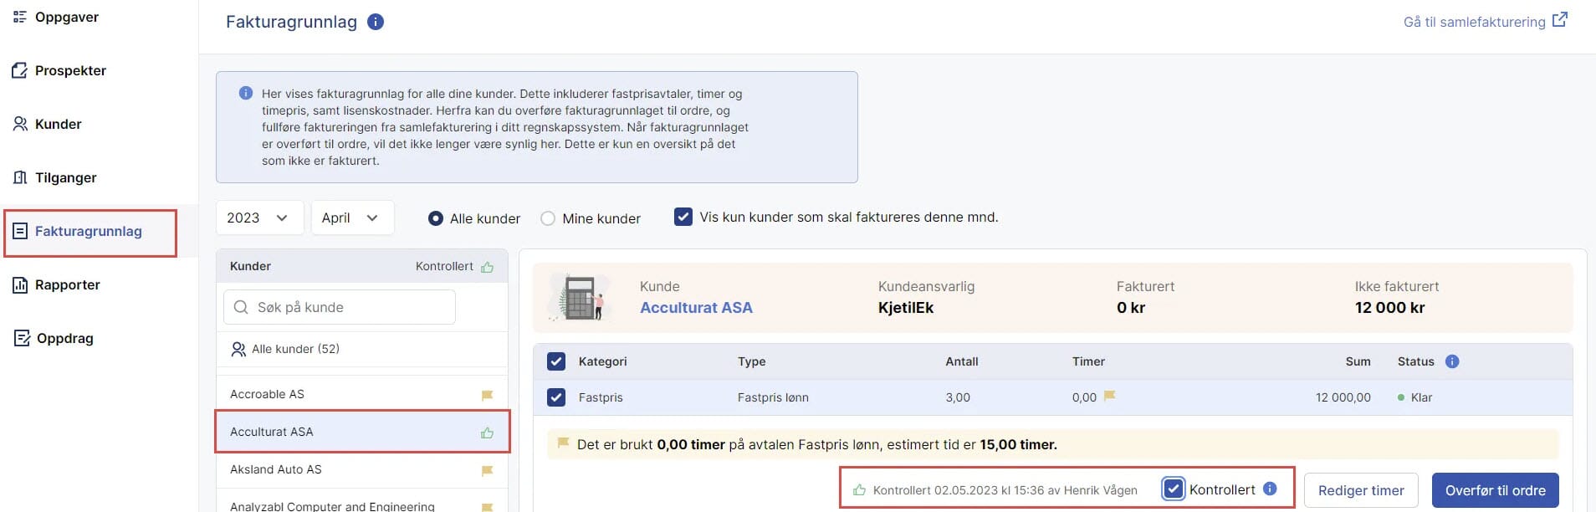Uncheck the Fastpris row checkbox

coord(556,397)
